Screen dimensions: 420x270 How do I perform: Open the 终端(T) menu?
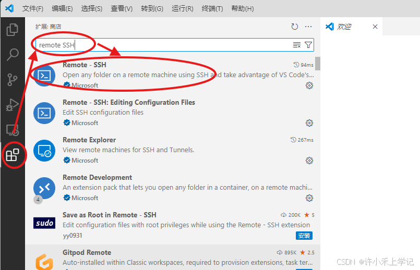pos(212,8)
